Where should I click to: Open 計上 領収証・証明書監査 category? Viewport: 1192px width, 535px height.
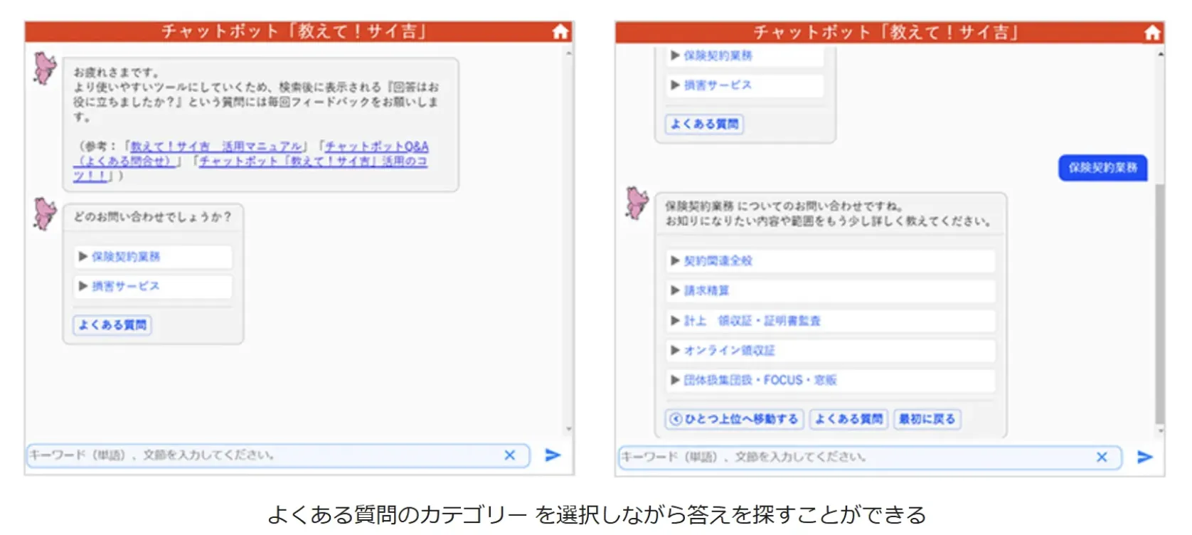tap(830, 321)
